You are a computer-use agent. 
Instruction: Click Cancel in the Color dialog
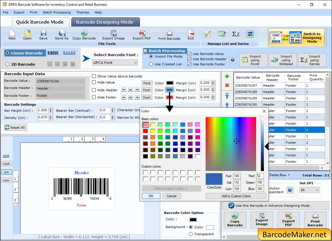pyautogui.click(x=172, y=196)
